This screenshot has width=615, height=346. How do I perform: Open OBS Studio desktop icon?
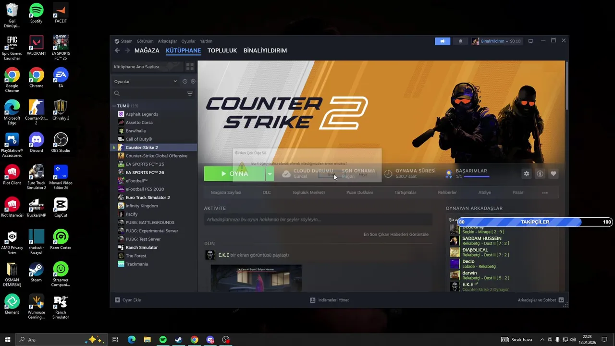(x=61, y=142)
